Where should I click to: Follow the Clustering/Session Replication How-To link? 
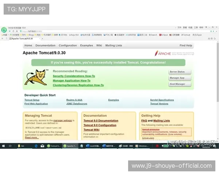click(x=78, y=85)
